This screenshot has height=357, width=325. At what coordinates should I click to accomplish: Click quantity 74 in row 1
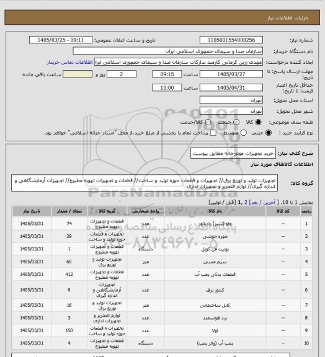coord(69,224)
